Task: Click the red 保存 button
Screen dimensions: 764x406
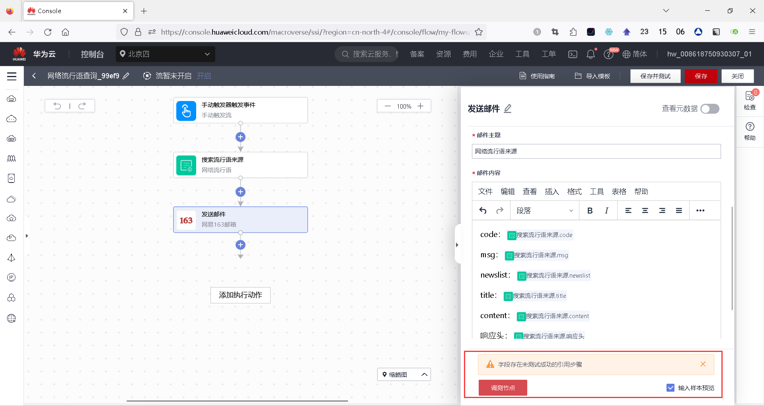Action: point(701,76)
